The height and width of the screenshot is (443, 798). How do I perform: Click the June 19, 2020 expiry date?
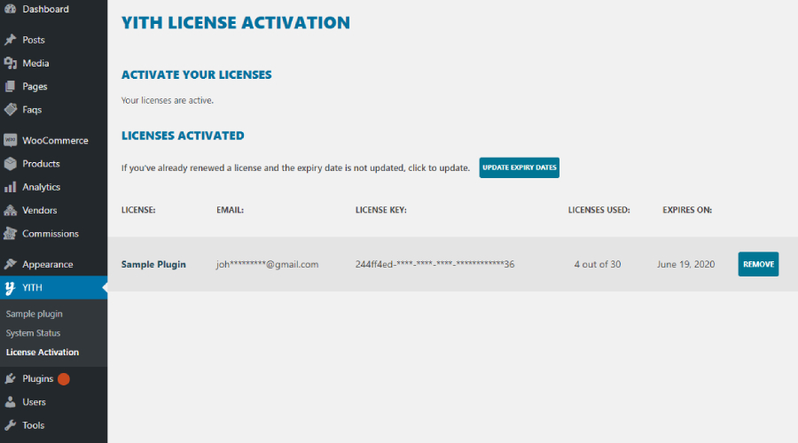coord(685,264)
